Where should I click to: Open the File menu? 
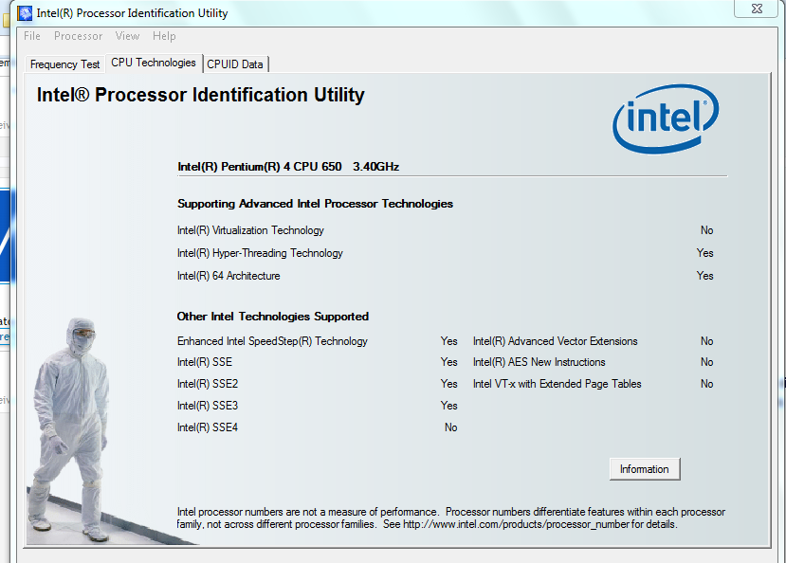click(32, 36)
